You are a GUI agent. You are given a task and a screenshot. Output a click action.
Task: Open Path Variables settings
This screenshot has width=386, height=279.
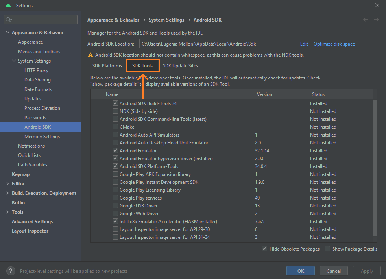click(x=33, y=165)
